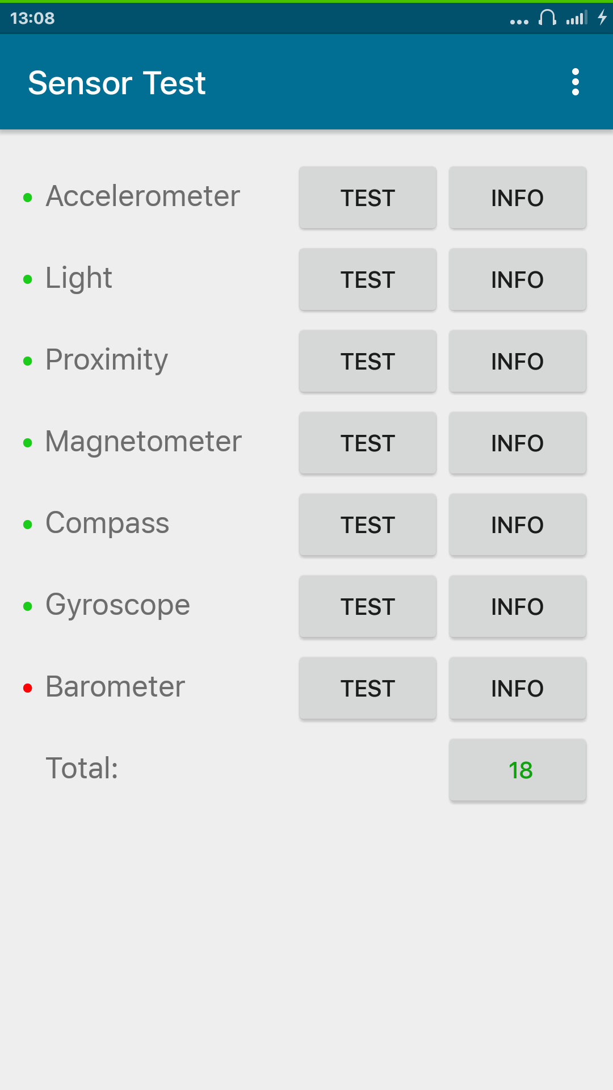Run the Light sensor TEST
Screen dimensions: 613x1090
coord(367,279)
